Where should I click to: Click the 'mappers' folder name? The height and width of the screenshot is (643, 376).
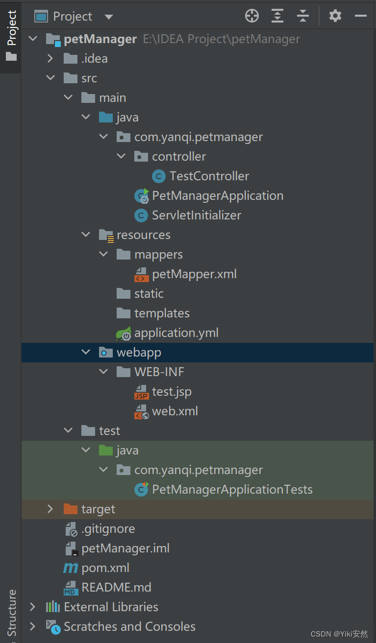[158, 254]
